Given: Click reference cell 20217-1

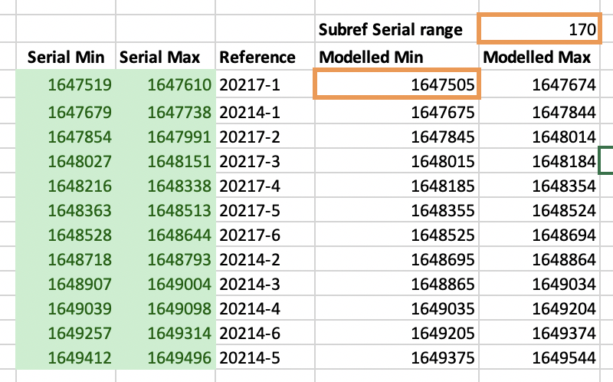Looking at the screenshot, I should pos(251,84).
